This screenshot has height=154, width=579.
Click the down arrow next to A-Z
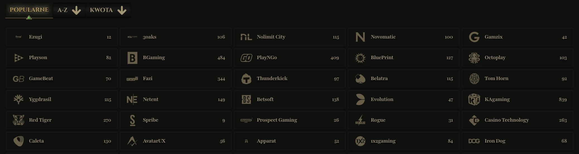pos(76,11)
